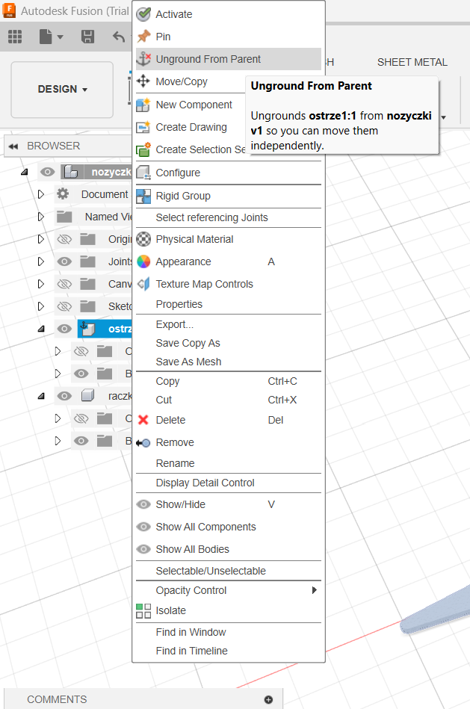Toggle the Show All Bodies eye icon
This screenshot has width=470, height=709.
point(143,549)
